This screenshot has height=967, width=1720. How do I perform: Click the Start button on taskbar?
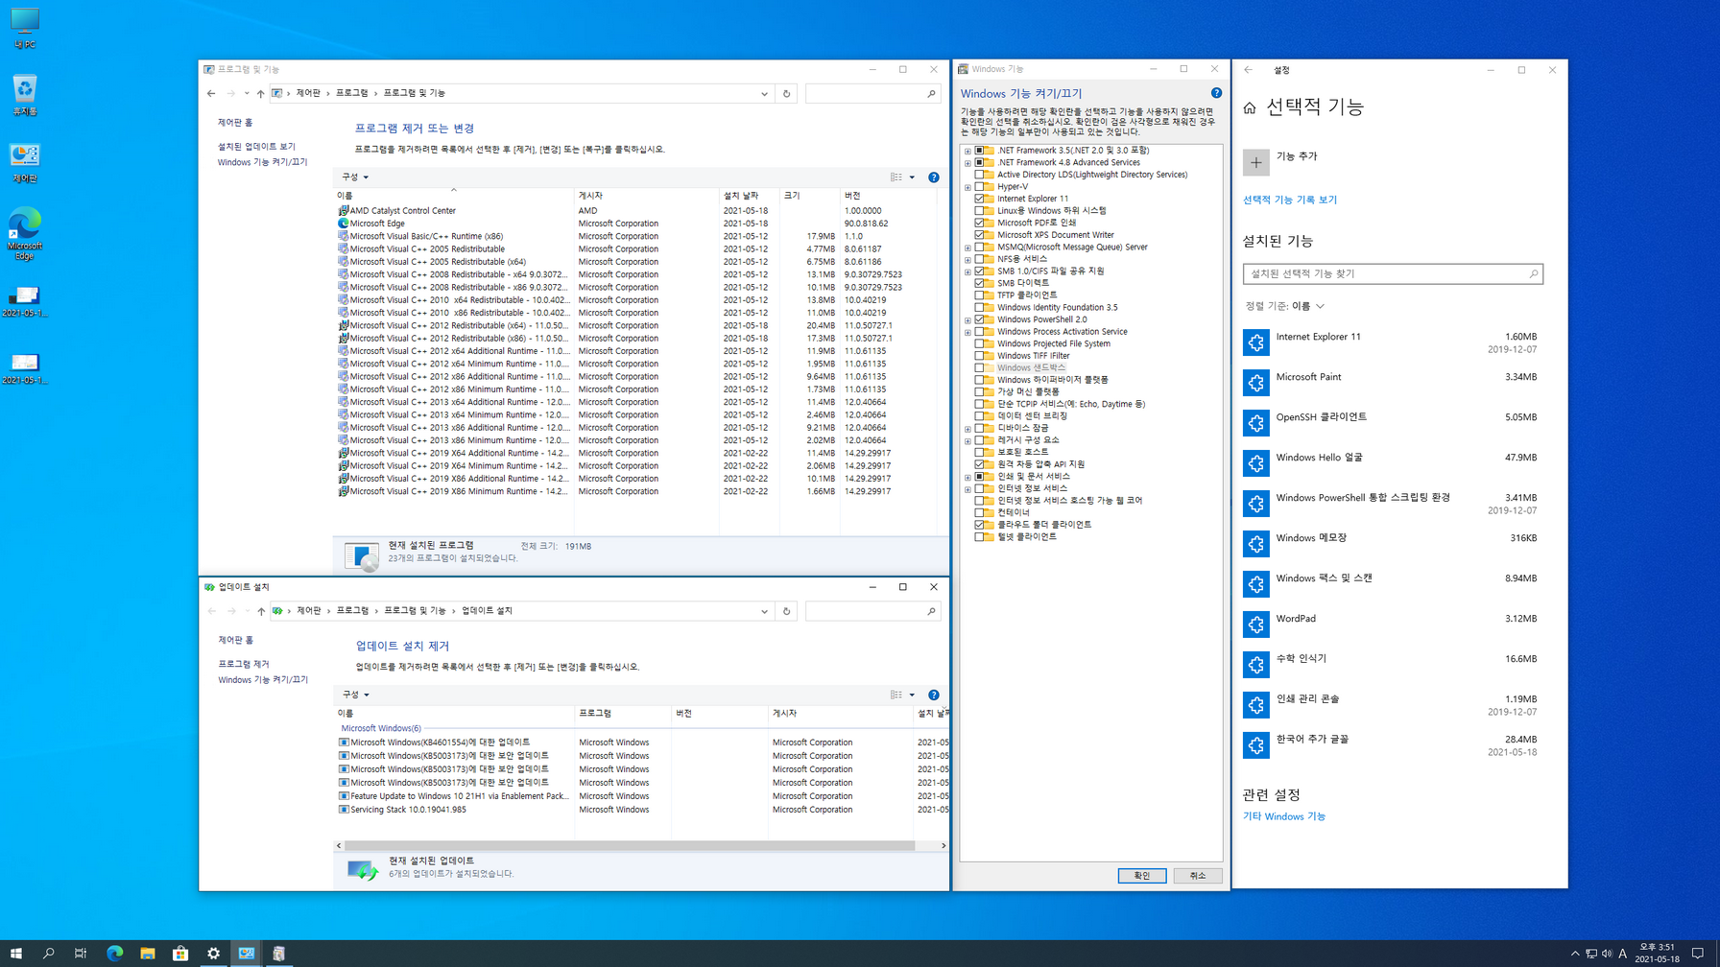click(16, 954)
